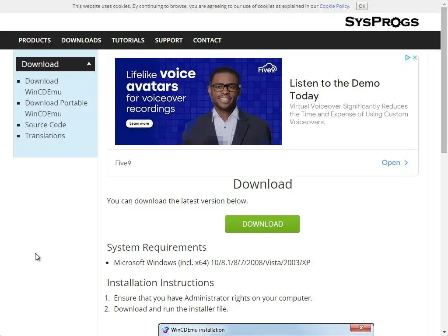This screenshot has height=336, width=448.
Task: Click the page vertical scrollbar thumb
Action: [x=444, y=80]
